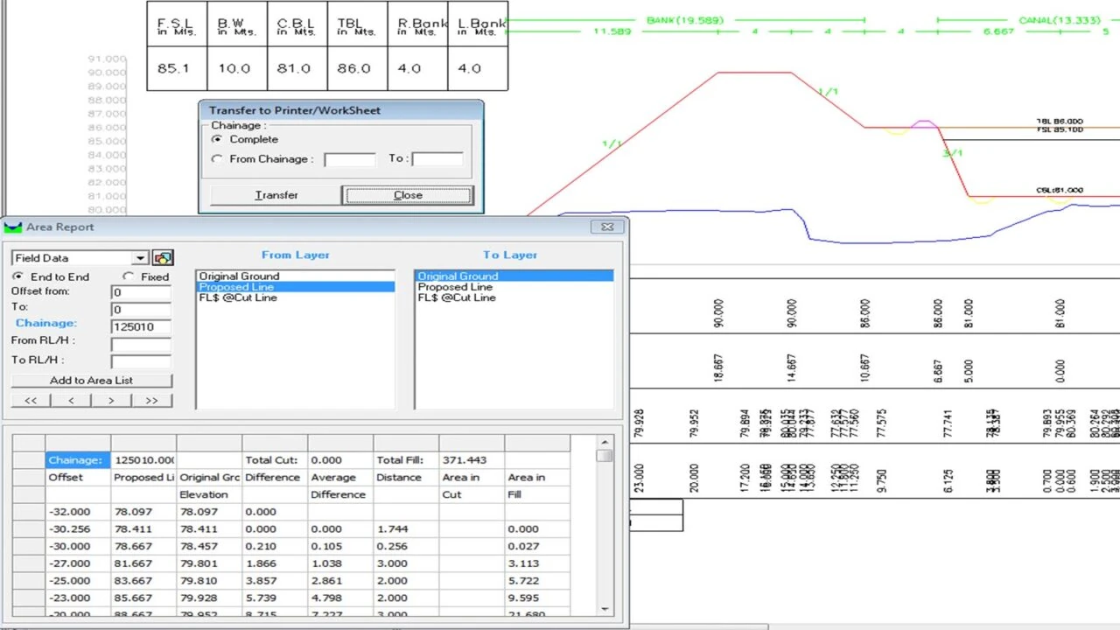Click the C.B.L value 81.0 cell
This screenshot has height=630, width=1120.
(x=297, y=68)
